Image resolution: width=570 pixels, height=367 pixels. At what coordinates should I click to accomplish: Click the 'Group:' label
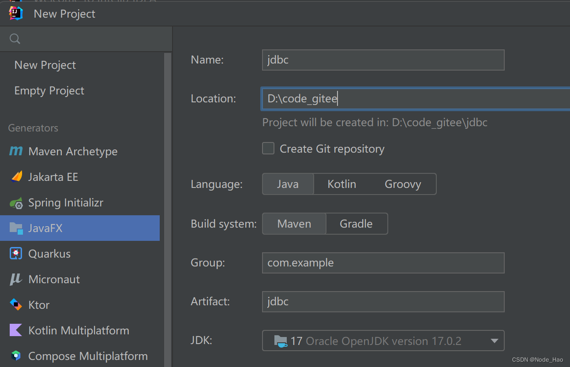pos(208,262)
